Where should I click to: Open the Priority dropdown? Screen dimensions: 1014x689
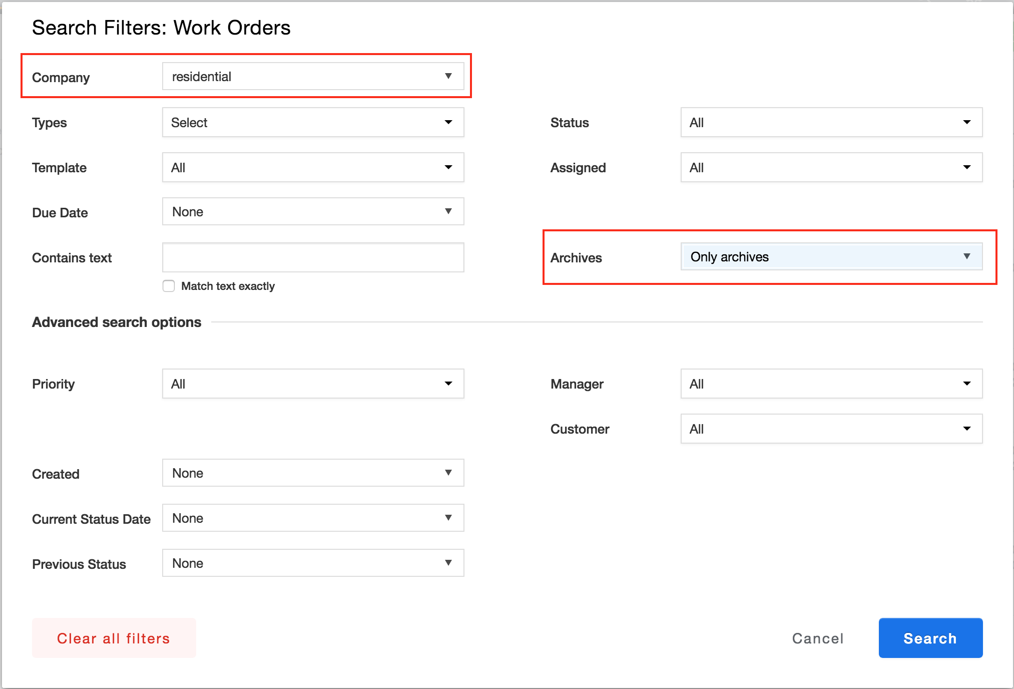click(313, 384)
